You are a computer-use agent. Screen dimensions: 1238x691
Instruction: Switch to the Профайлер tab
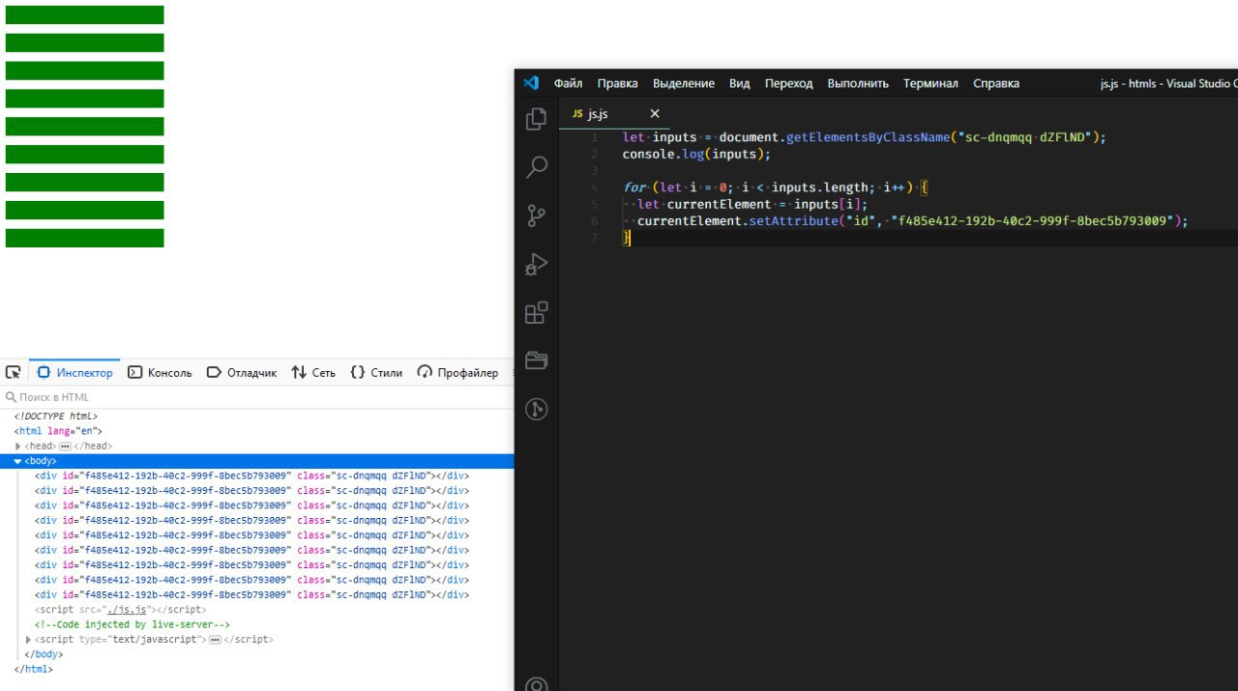tap(458, 372)
